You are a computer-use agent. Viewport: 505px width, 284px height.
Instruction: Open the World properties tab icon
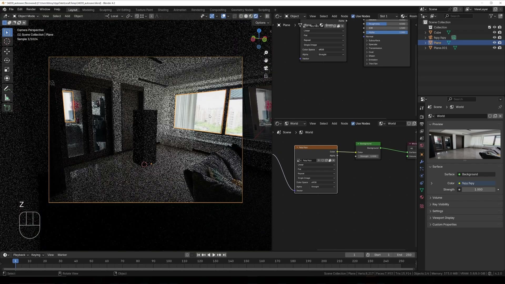[x=422, y=145]
